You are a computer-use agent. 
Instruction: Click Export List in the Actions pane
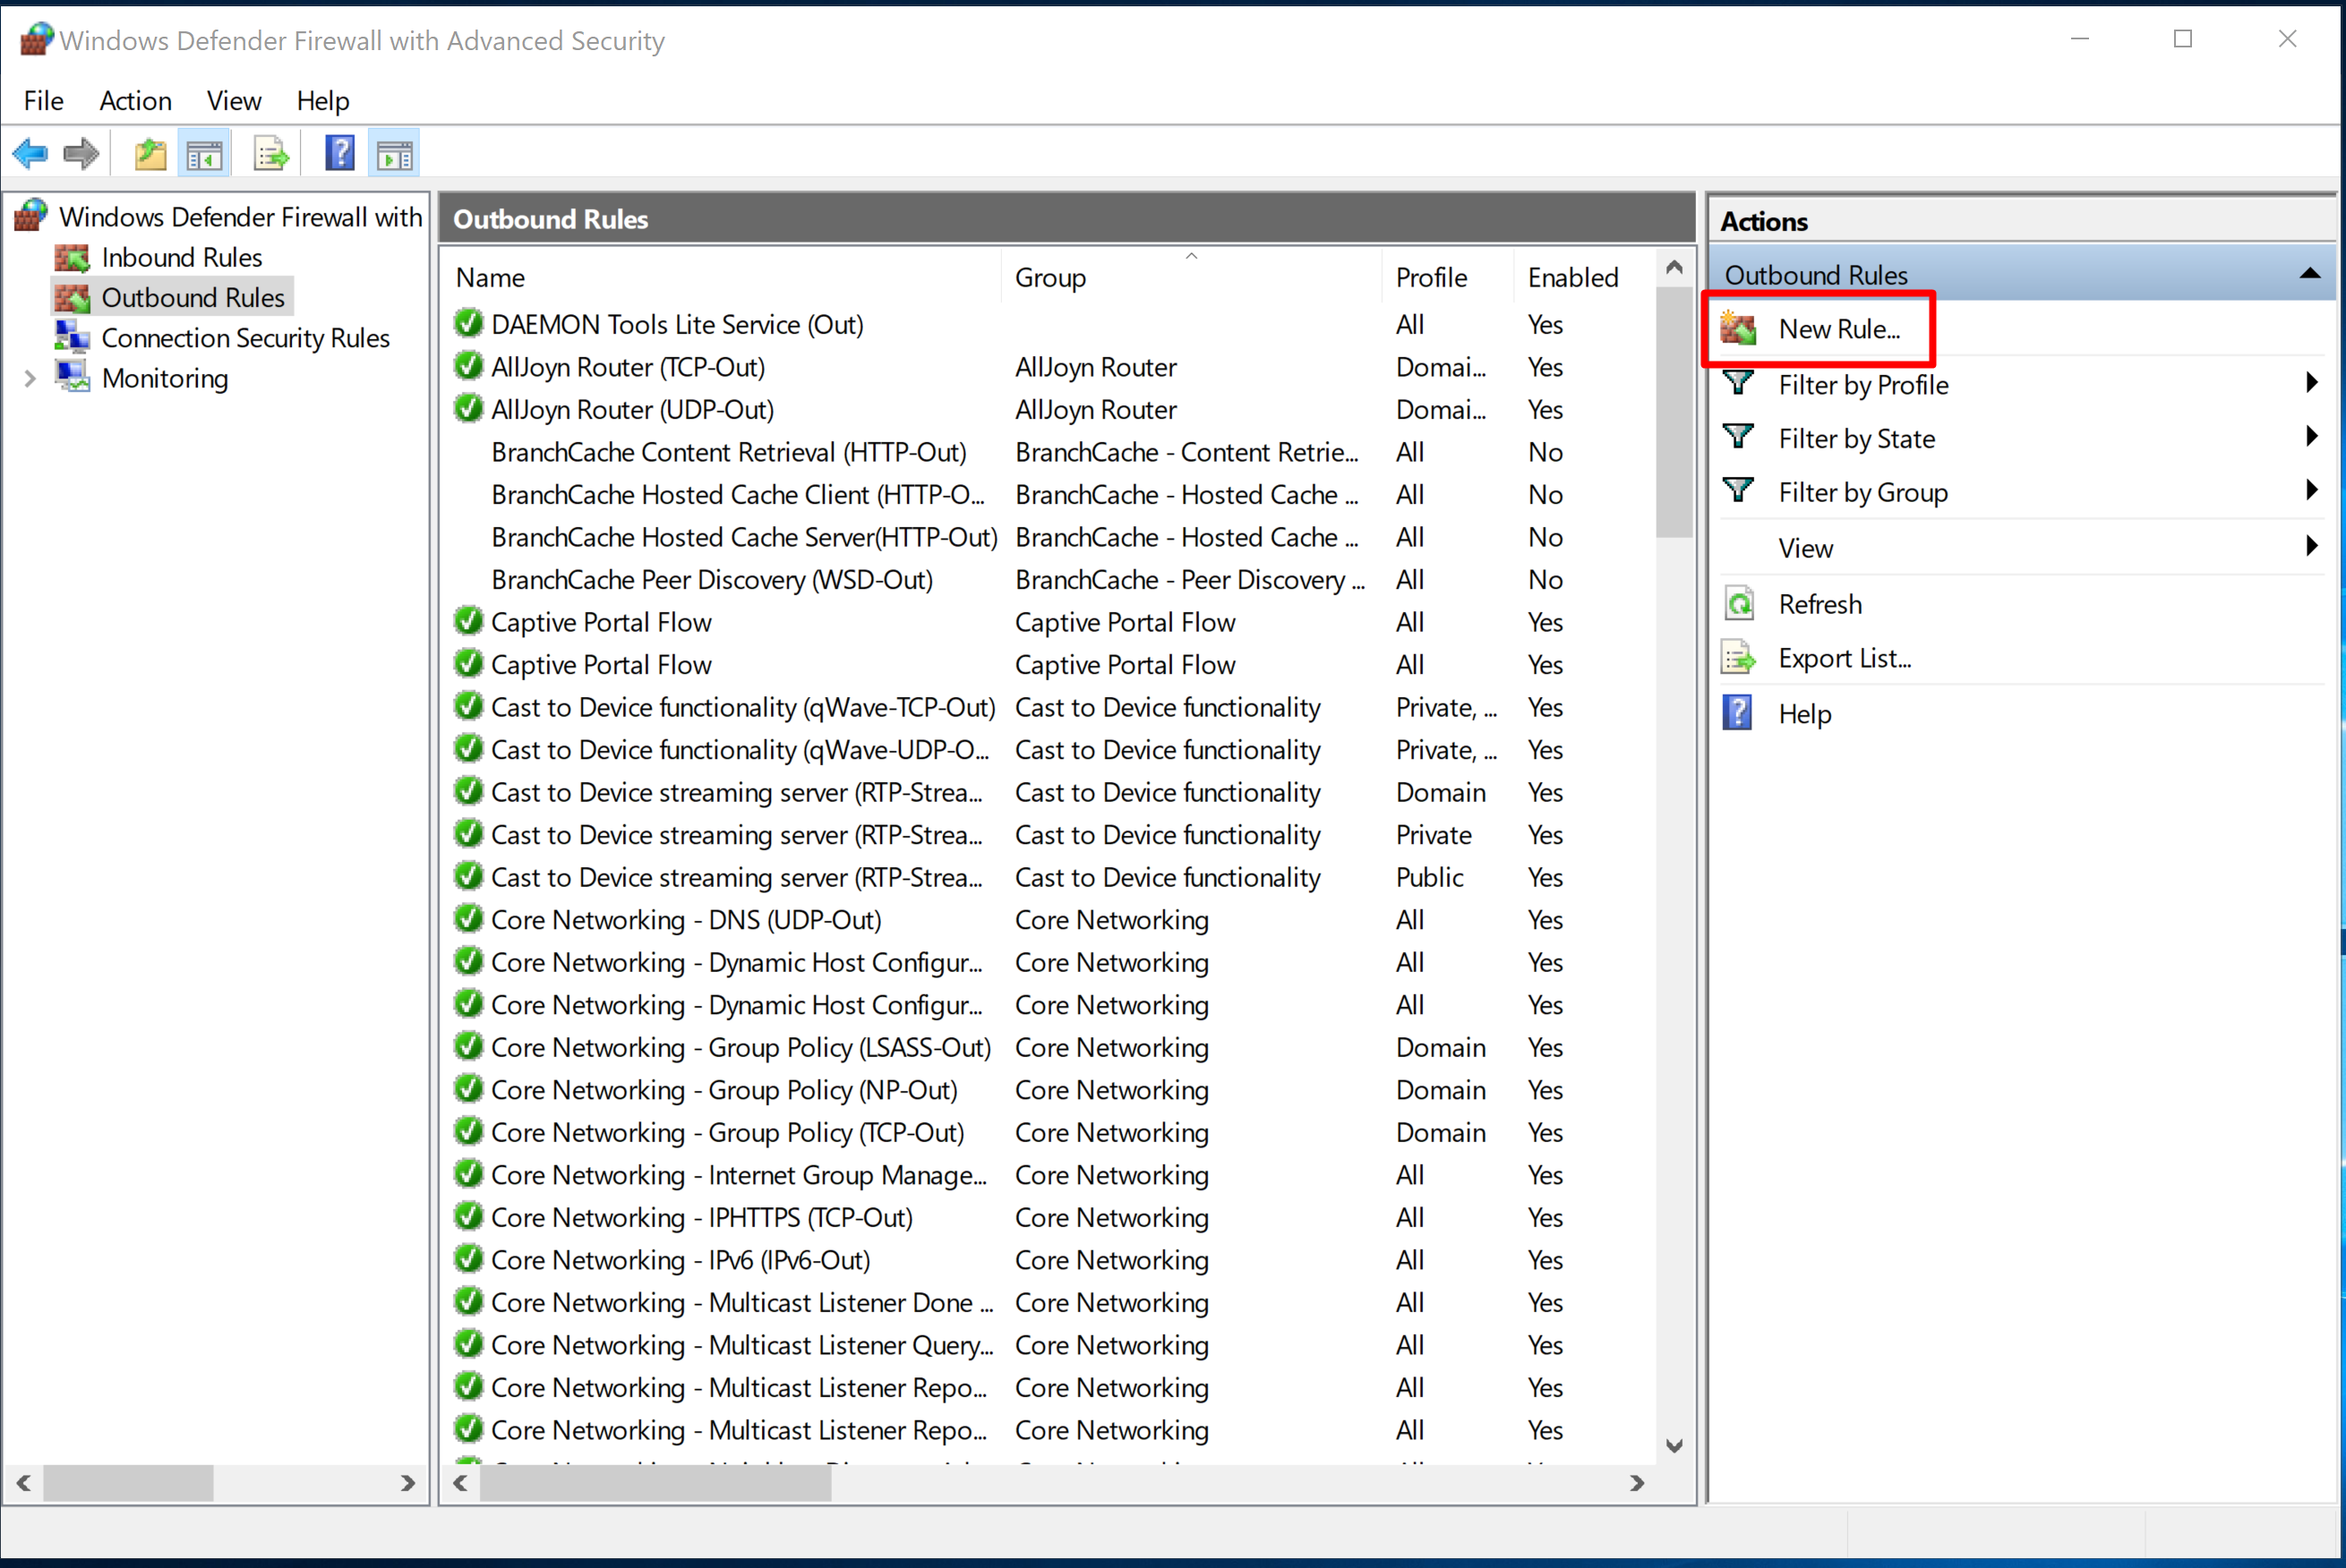point(1844,658)
